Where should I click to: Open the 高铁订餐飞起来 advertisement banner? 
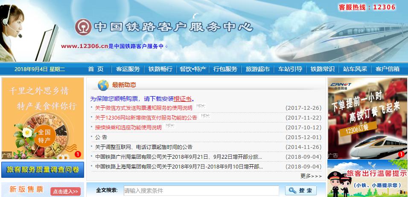pos(367,118)
